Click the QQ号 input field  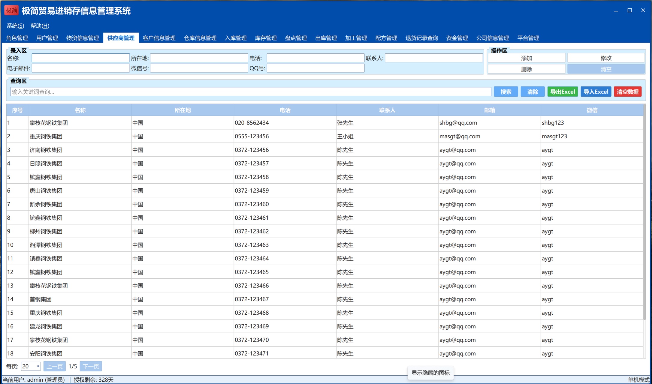[x=315, y=68]
